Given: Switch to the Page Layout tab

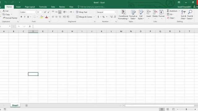Looking at the screenshot, I should (x=30, y=7).
